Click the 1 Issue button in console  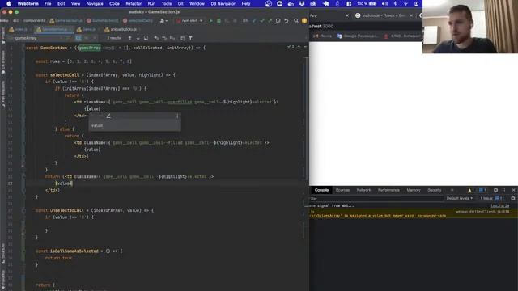point(491,198)
